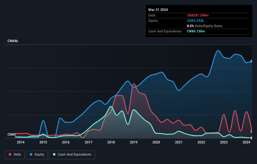Click the CN¥6.130m cash value
The image size is (257, 164).
[x=196, y=31]
